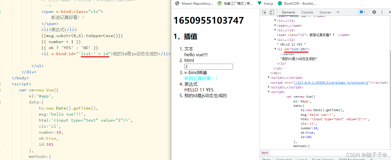
Task: Select the closing </ol> tag row
Action: coord(278,68)
